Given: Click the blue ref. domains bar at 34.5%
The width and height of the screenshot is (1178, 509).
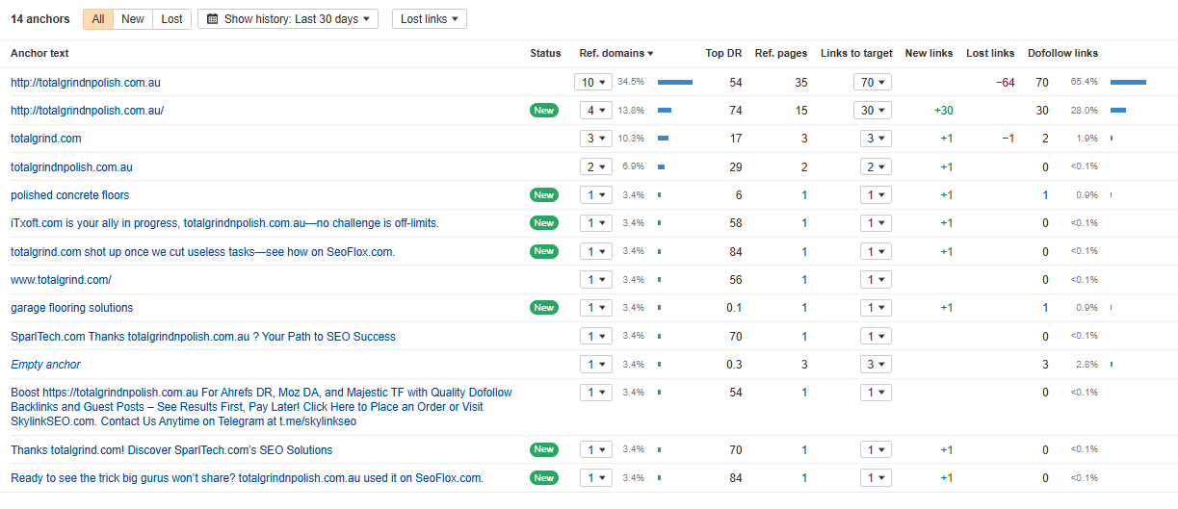Looking at the screenshot, I should tap(674, 83).
